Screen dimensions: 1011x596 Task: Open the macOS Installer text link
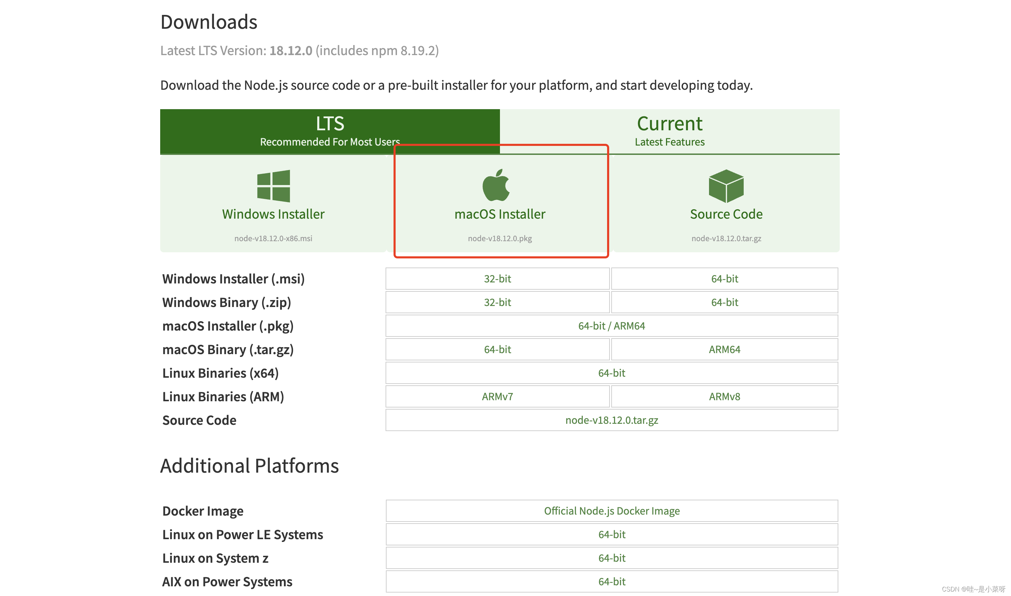(500, 214)
